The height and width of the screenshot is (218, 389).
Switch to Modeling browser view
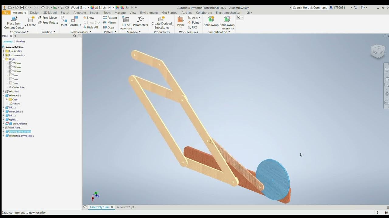[20, 41]
